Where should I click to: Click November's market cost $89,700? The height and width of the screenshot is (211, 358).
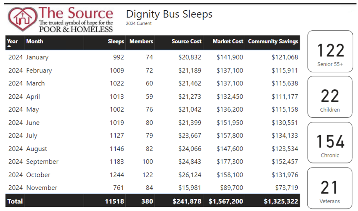pos(231,188)
